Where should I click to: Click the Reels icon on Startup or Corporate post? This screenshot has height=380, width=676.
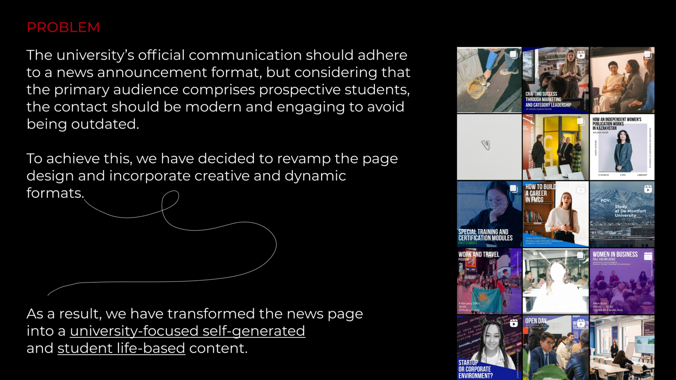click(513, 323)
